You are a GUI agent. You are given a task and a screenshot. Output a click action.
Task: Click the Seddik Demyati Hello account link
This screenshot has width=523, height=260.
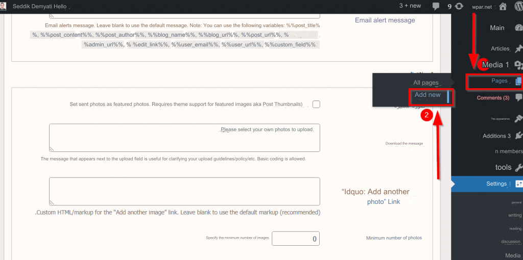[39, 6]
